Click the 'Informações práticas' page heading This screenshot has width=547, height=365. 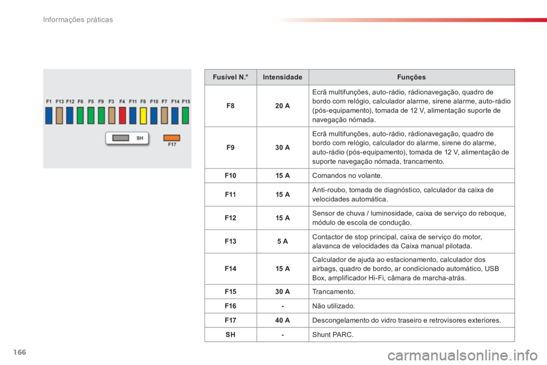tap(78, 19)
